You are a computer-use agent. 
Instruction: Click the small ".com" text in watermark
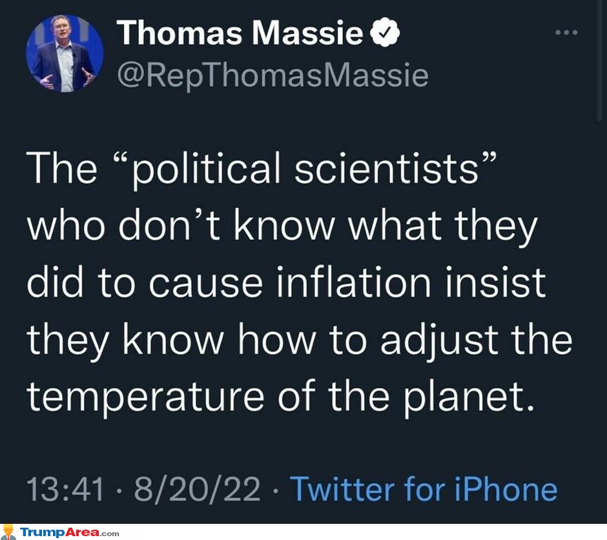coord(110,534)
